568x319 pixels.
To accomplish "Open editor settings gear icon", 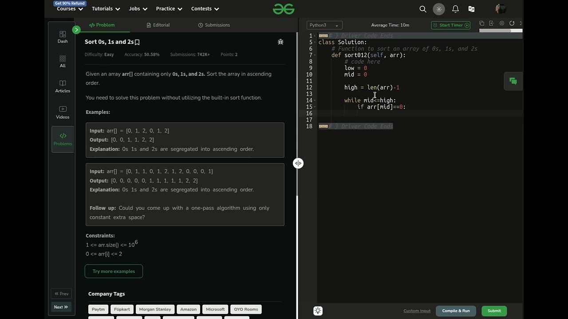I will (502, 23).
